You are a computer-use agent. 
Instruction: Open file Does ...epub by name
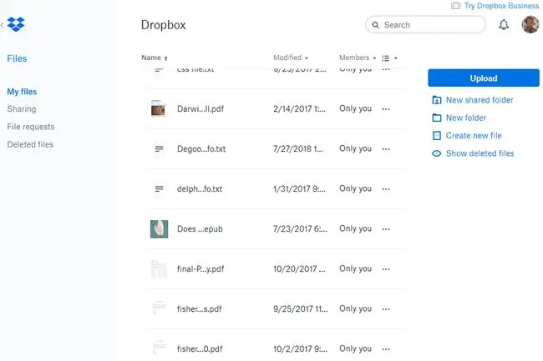[x=200, y=229]
